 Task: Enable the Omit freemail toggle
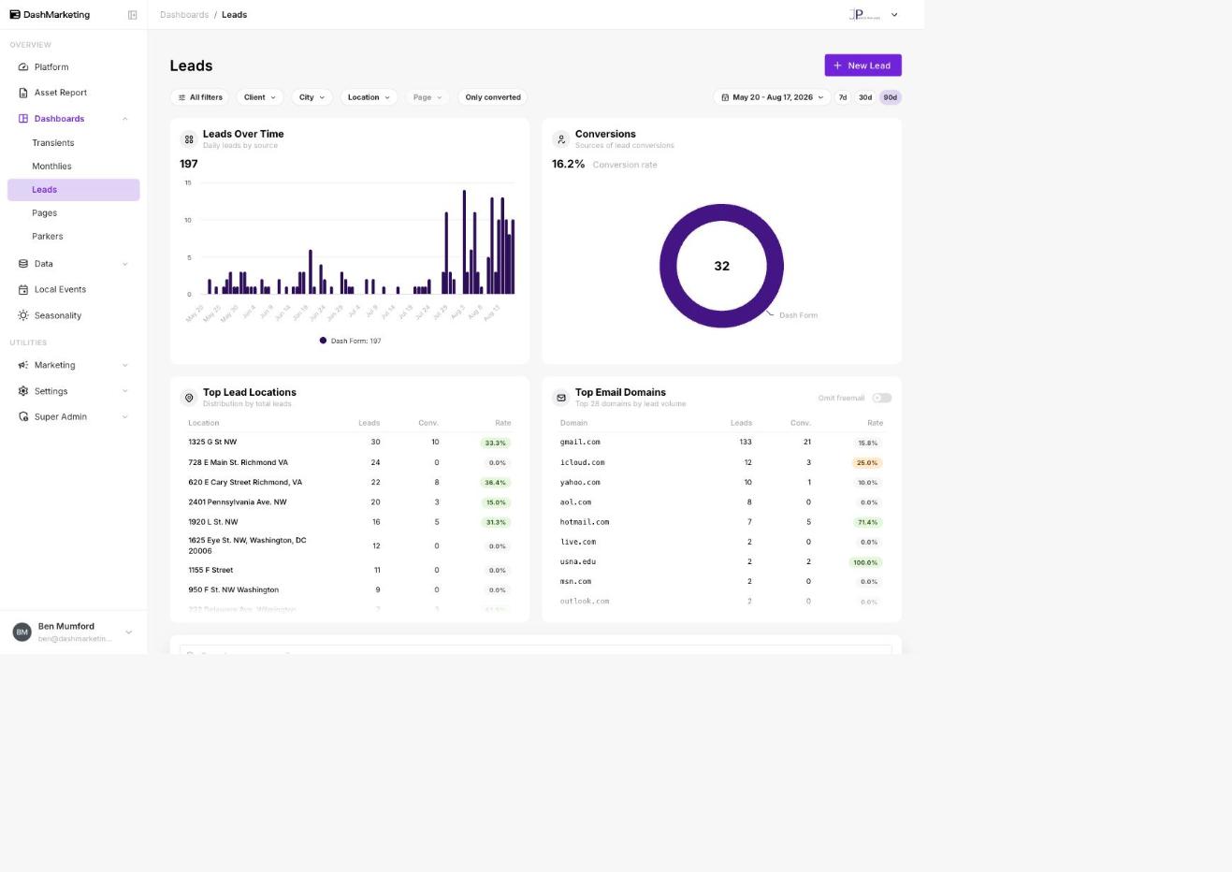point(882,398)
